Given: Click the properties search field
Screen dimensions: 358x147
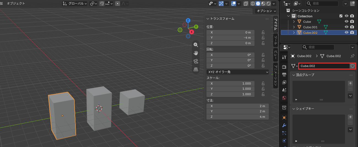Looking at the screenshot, I should tap(318, 47).
